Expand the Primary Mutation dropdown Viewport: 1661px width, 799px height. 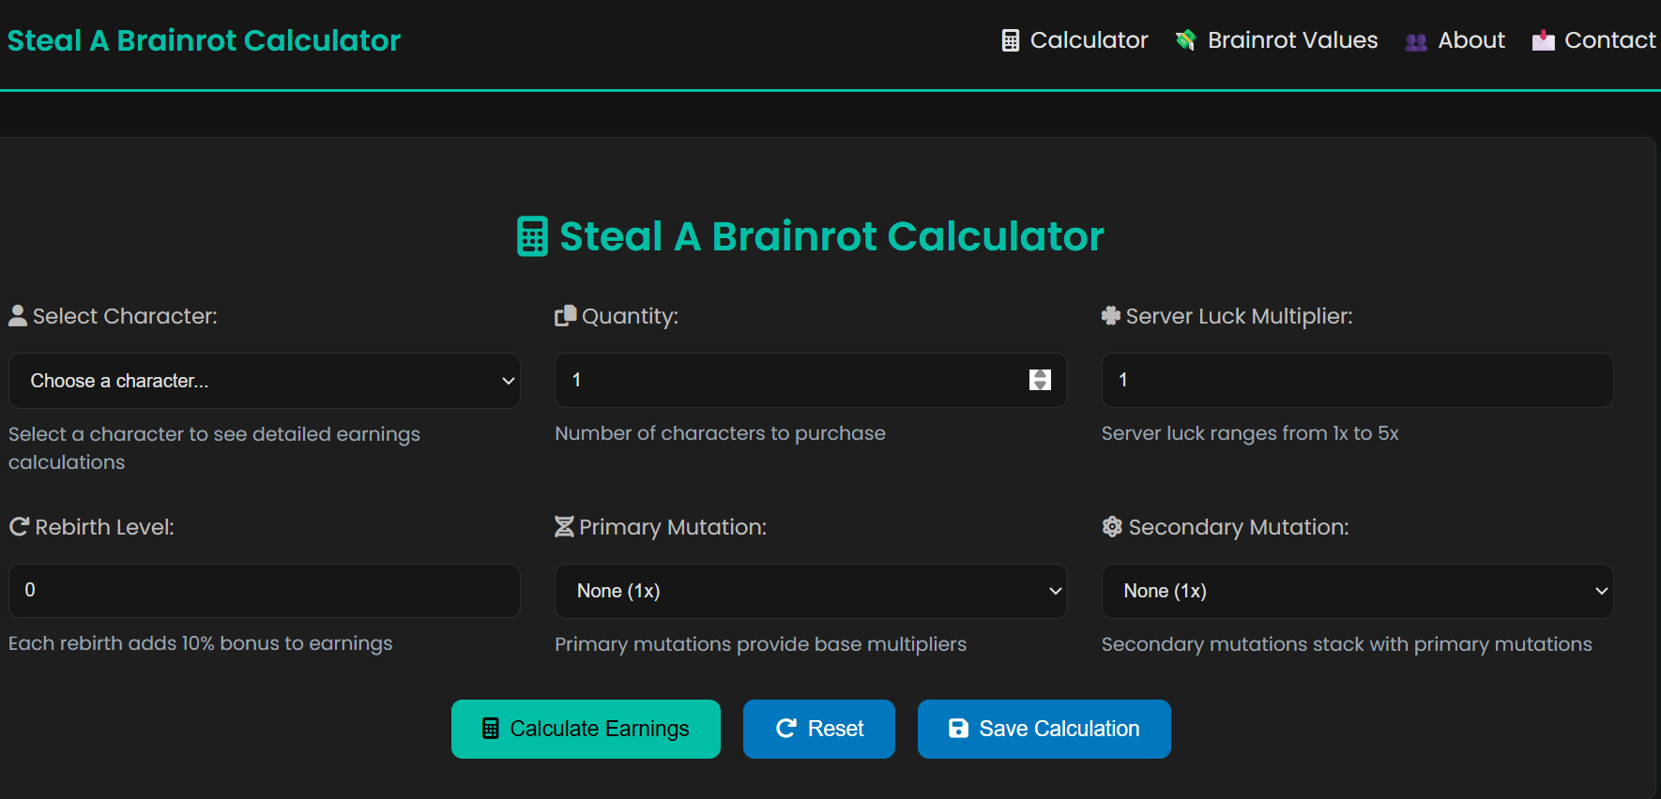[x=811, y=591]
